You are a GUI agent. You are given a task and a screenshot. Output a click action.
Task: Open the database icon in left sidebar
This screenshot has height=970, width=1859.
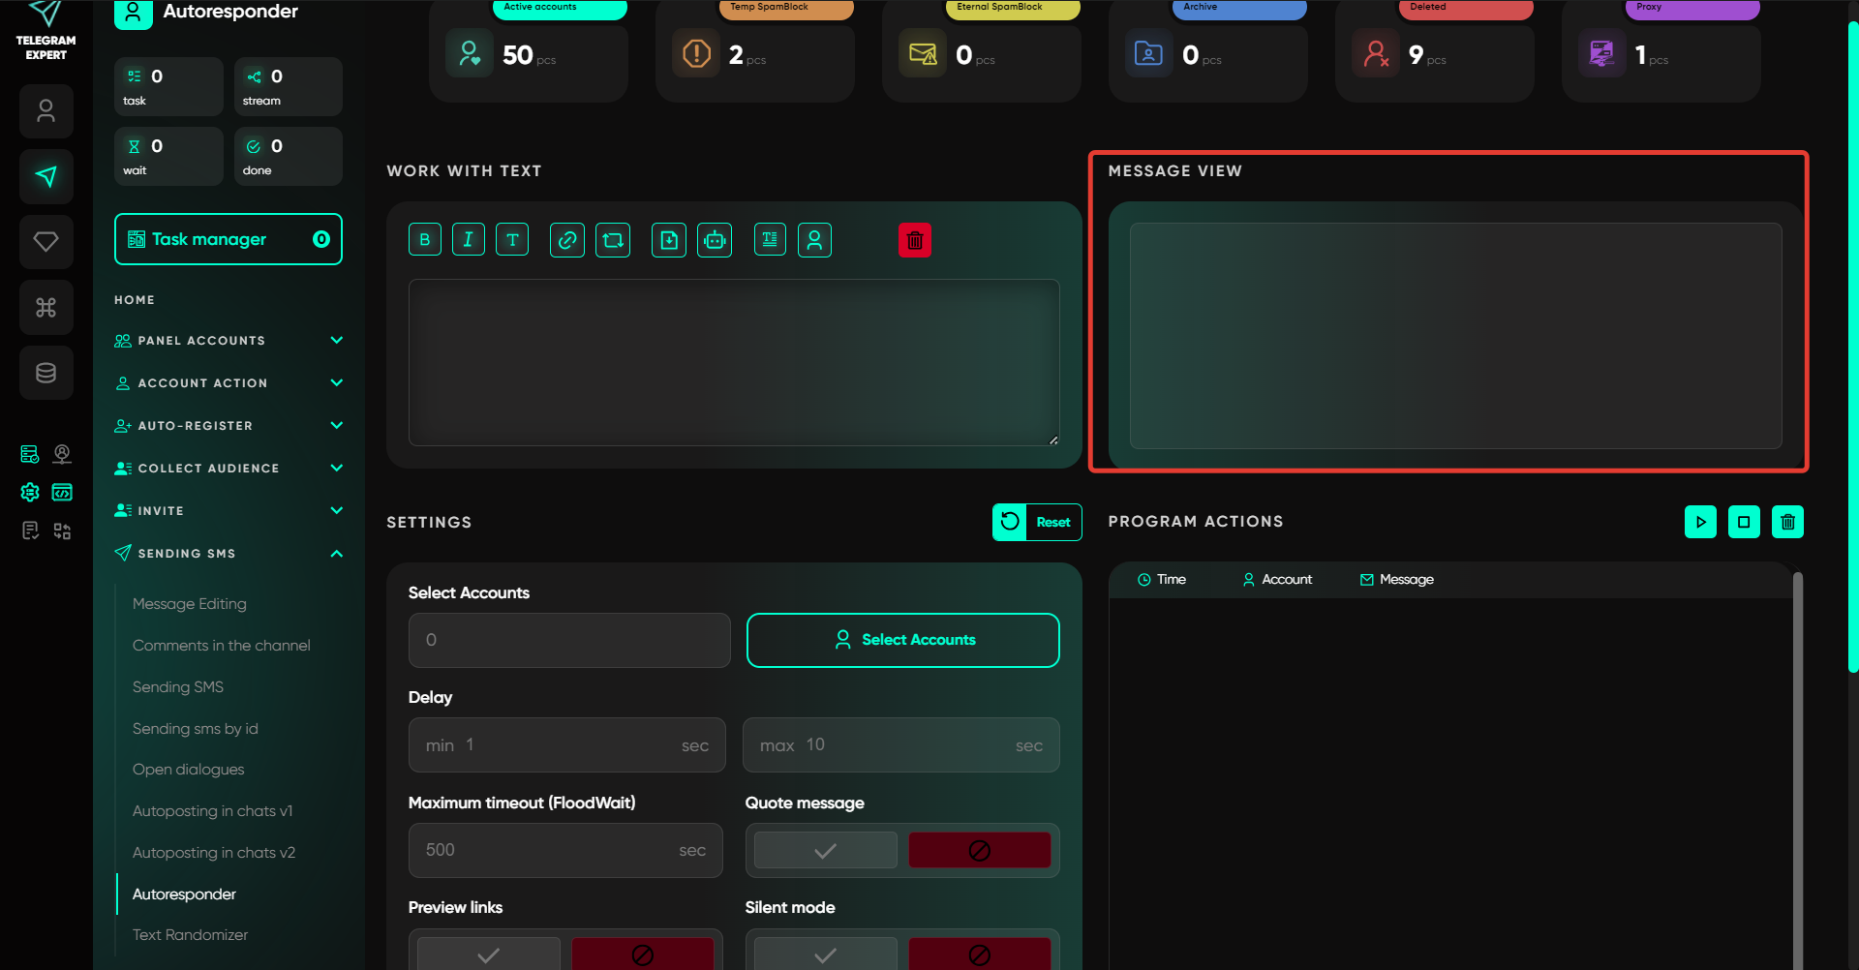pyautogui.click(x=46, y=373)
